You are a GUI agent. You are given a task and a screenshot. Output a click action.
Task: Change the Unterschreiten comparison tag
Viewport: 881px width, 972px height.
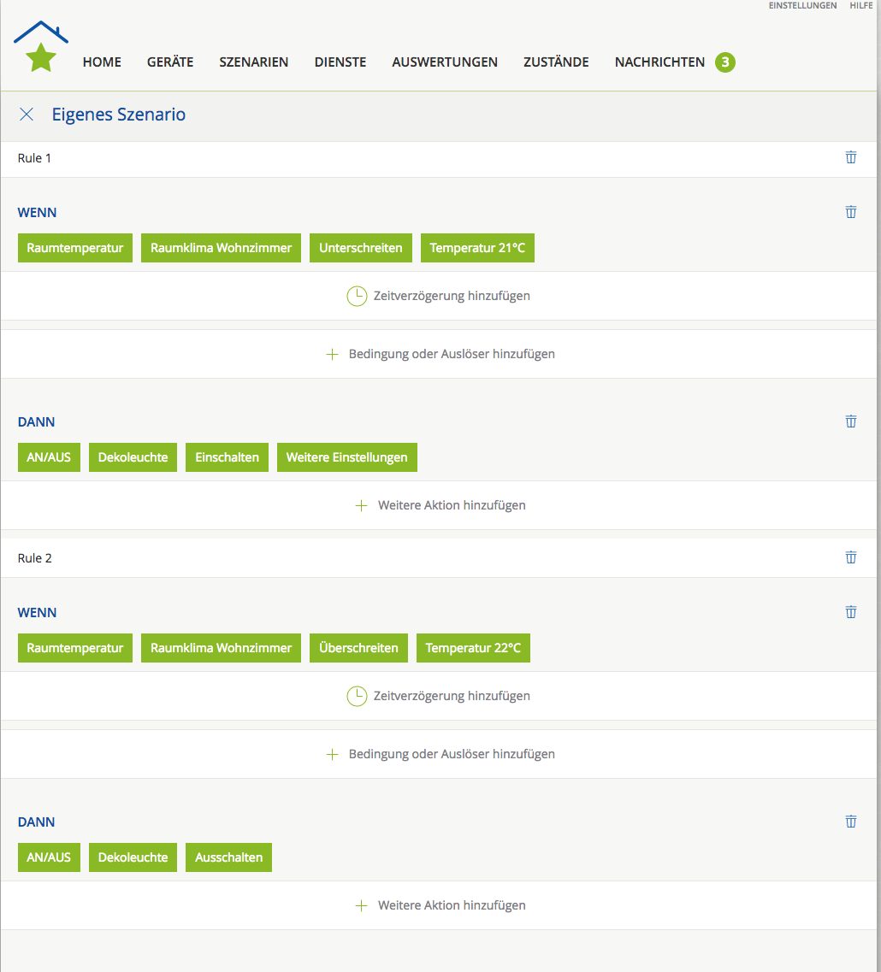pyautogui.click(x=360, y=248)
